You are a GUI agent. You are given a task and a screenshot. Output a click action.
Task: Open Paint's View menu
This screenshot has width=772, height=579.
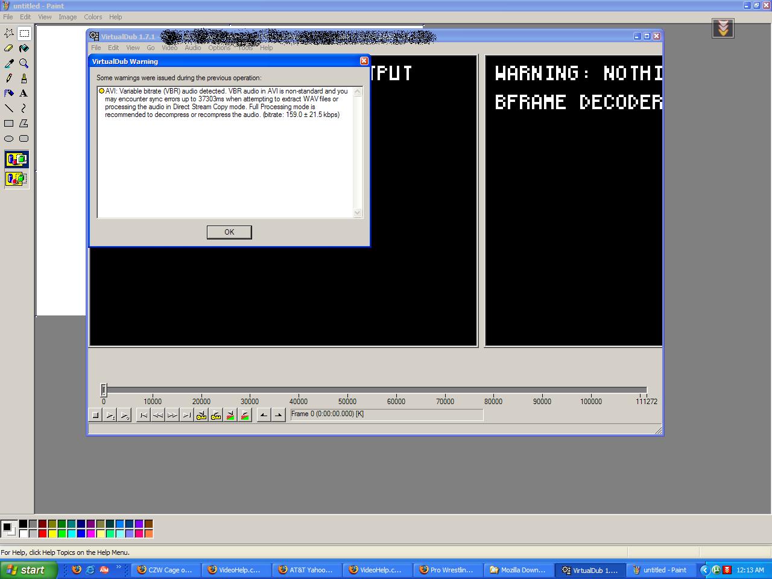coord(45,17)
